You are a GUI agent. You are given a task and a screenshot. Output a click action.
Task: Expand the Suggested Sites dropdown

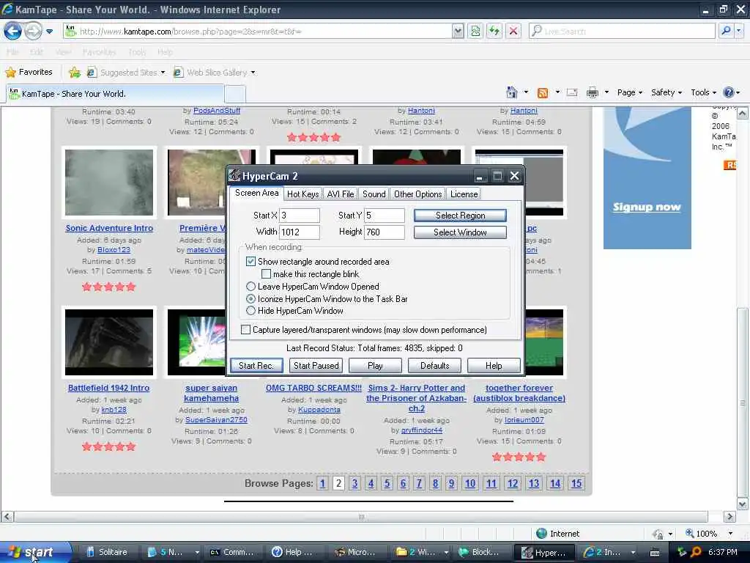163,73
